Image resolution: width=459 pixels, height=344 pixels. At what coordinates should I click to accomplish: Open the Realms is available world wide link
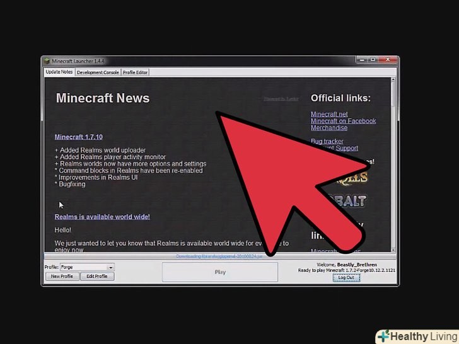102,217
